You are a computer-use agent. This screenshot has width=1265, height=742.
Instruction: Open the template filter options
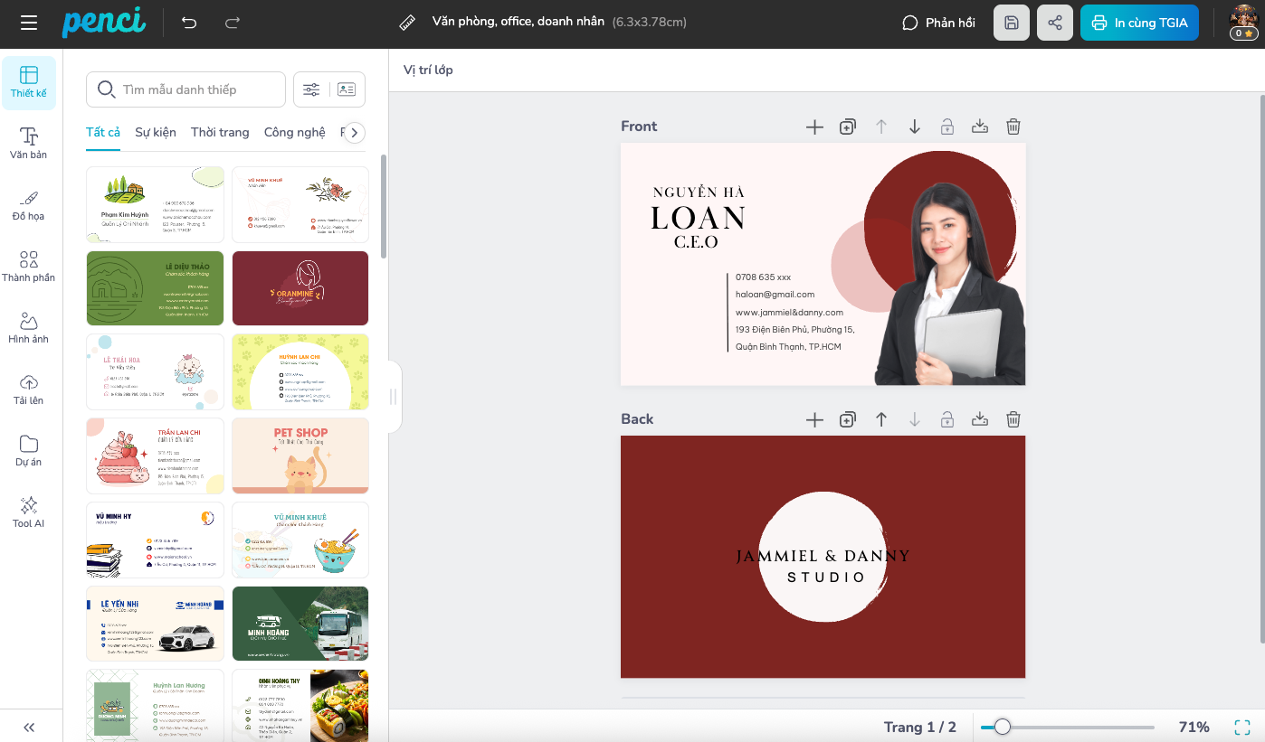[311, 89]
